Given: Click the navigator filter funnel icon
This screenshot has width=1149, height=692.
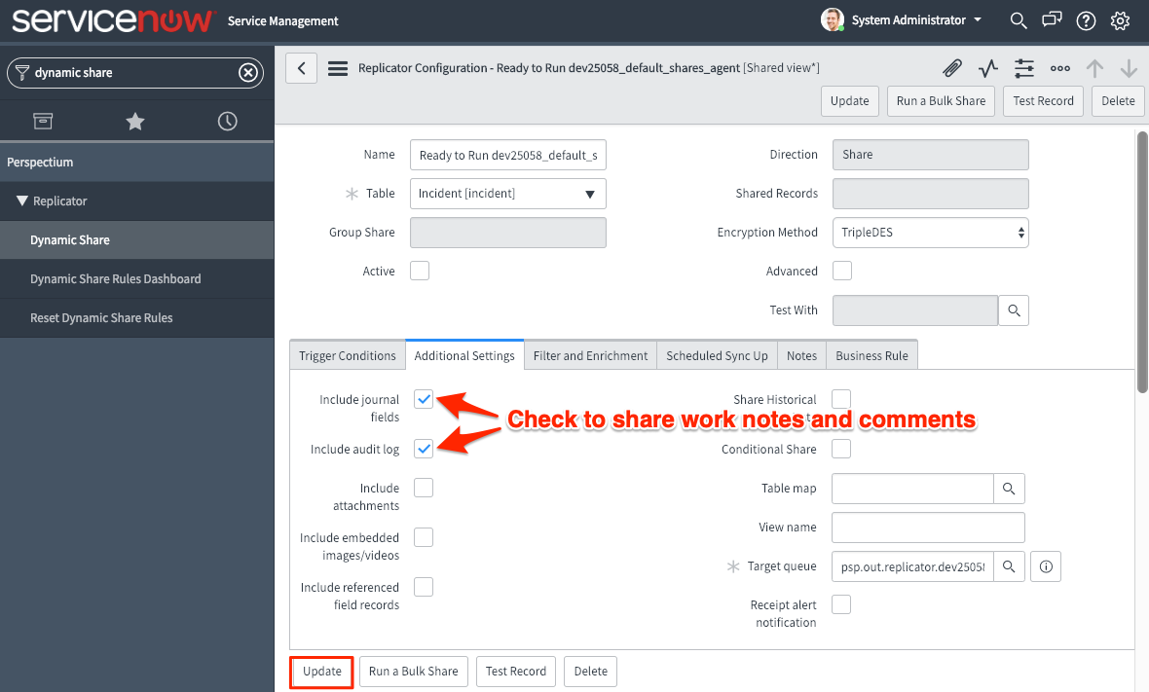Looking at the screenshot, I should click(22, 72).
